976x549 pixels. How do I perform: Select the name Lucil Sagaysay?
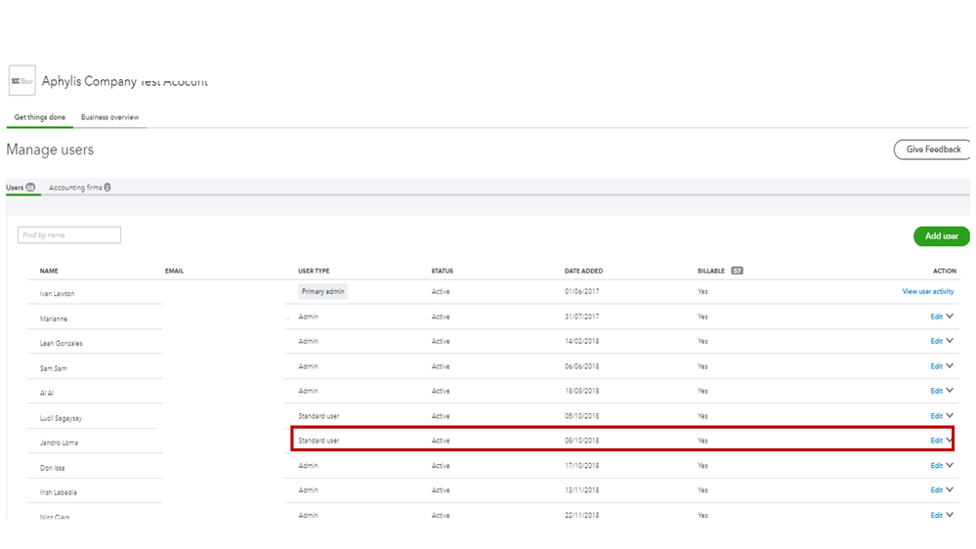click(61, 418)
